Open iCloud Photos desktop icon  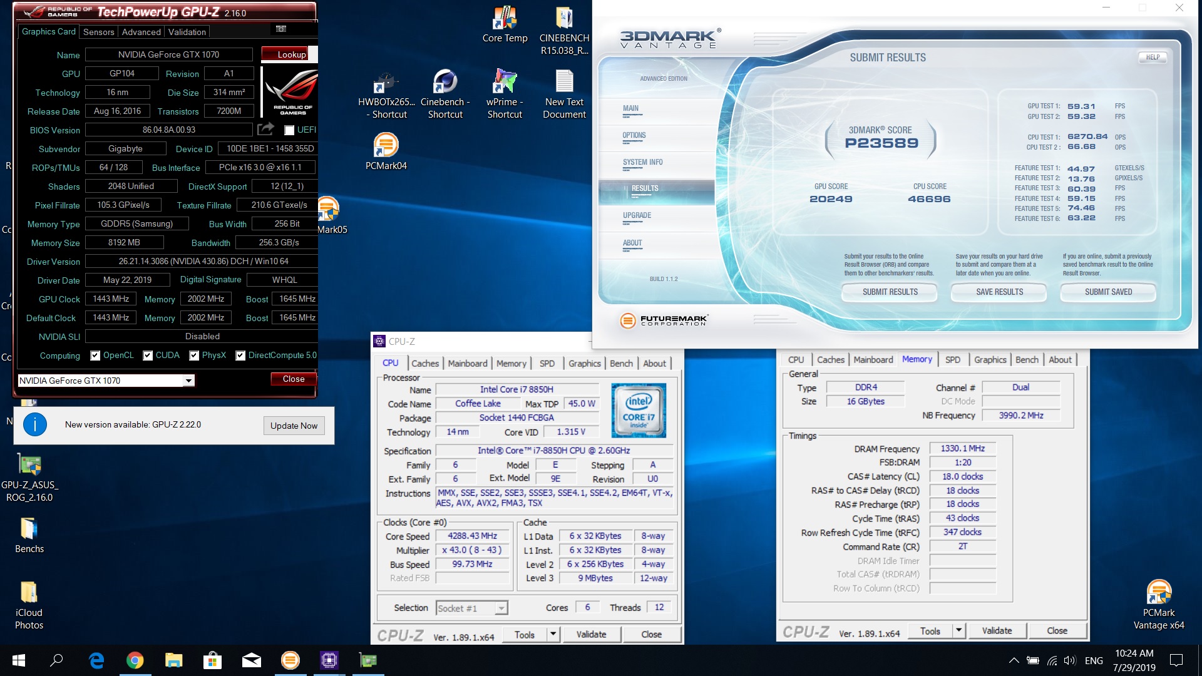coord(29,606)
